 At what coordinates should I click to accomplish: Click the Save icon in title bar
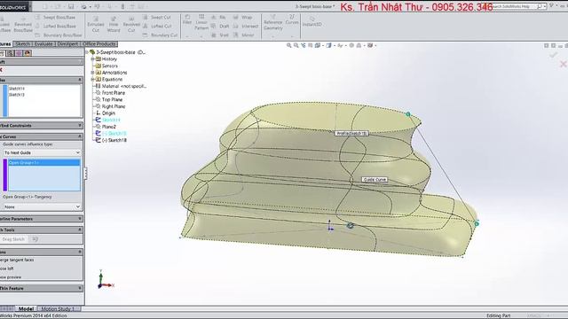[x=71, y=6]
